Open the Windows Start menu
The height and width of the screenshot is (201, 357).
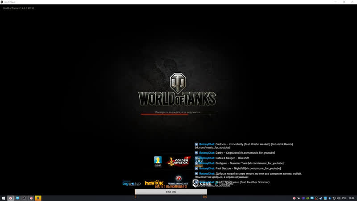coord(3,198)
